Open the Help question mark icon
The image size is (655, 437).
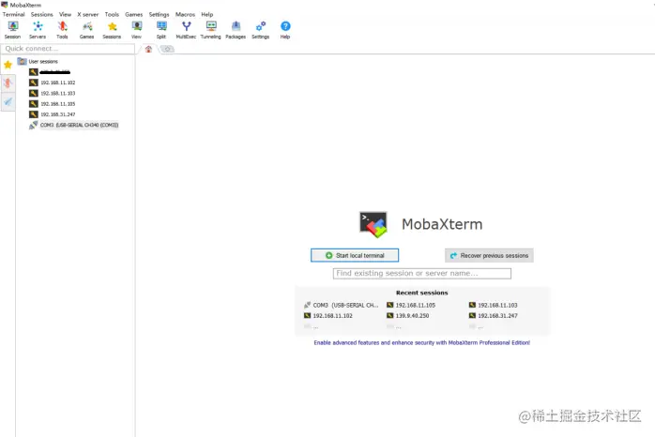click(285, 30)
